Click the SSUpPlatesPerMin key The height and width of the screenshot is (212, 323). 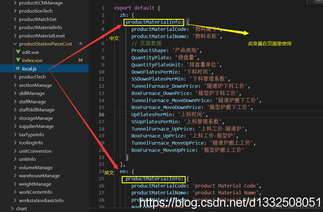[156, 122]
